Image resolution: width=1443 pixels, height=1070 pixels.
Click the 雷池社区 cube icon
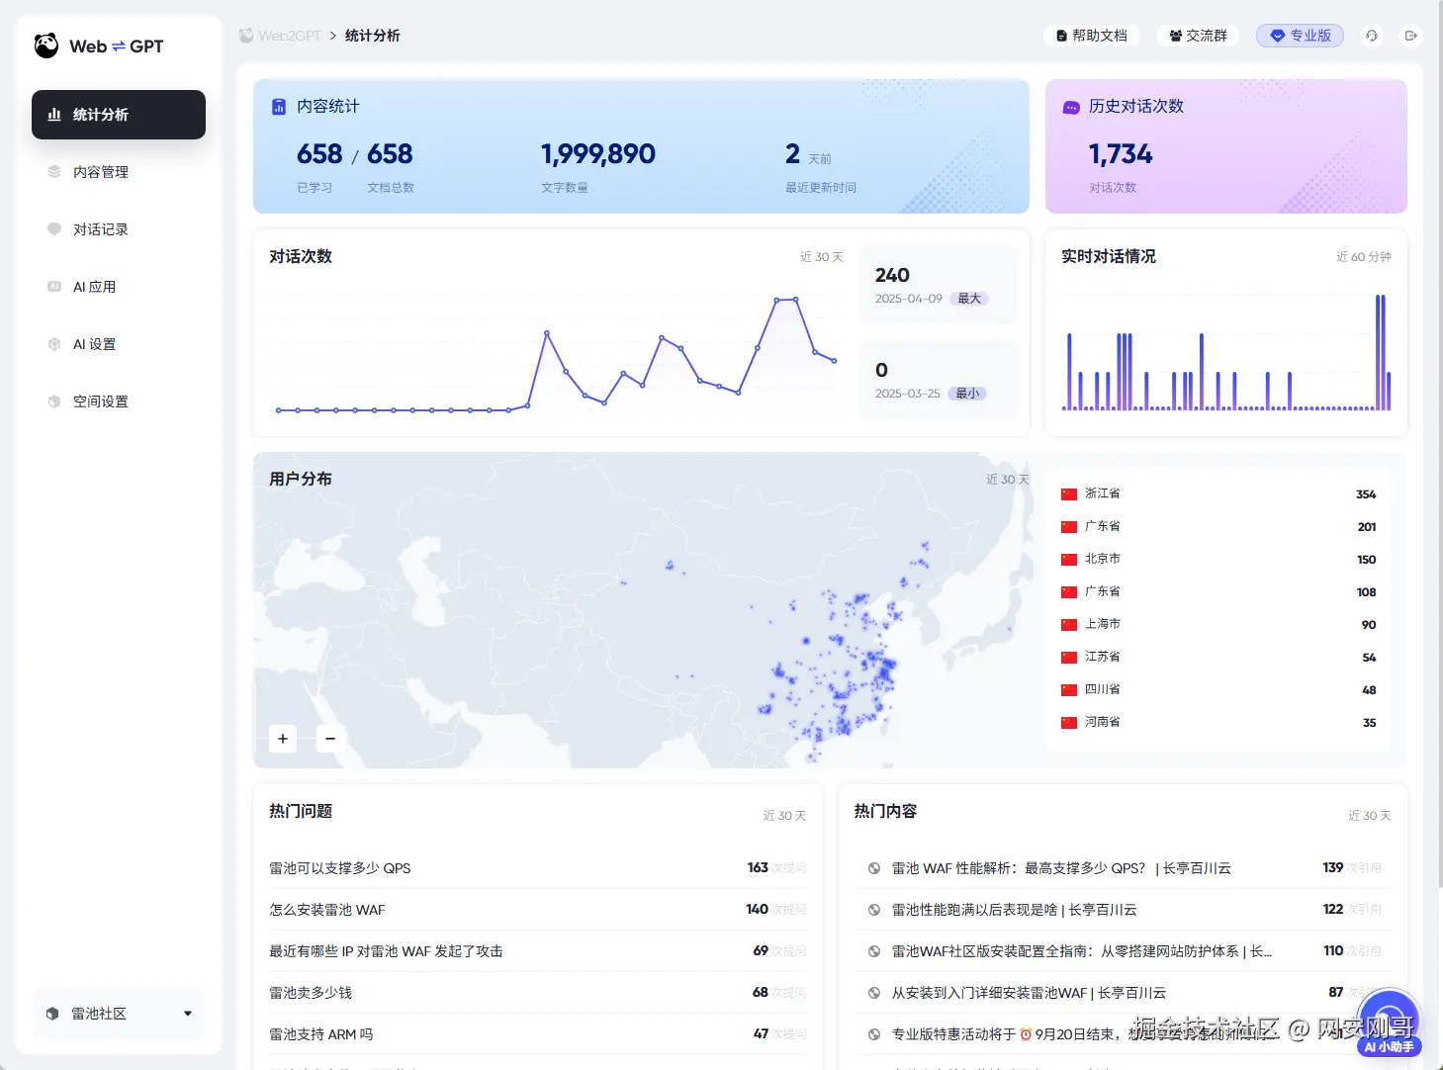pos(52,1014)
